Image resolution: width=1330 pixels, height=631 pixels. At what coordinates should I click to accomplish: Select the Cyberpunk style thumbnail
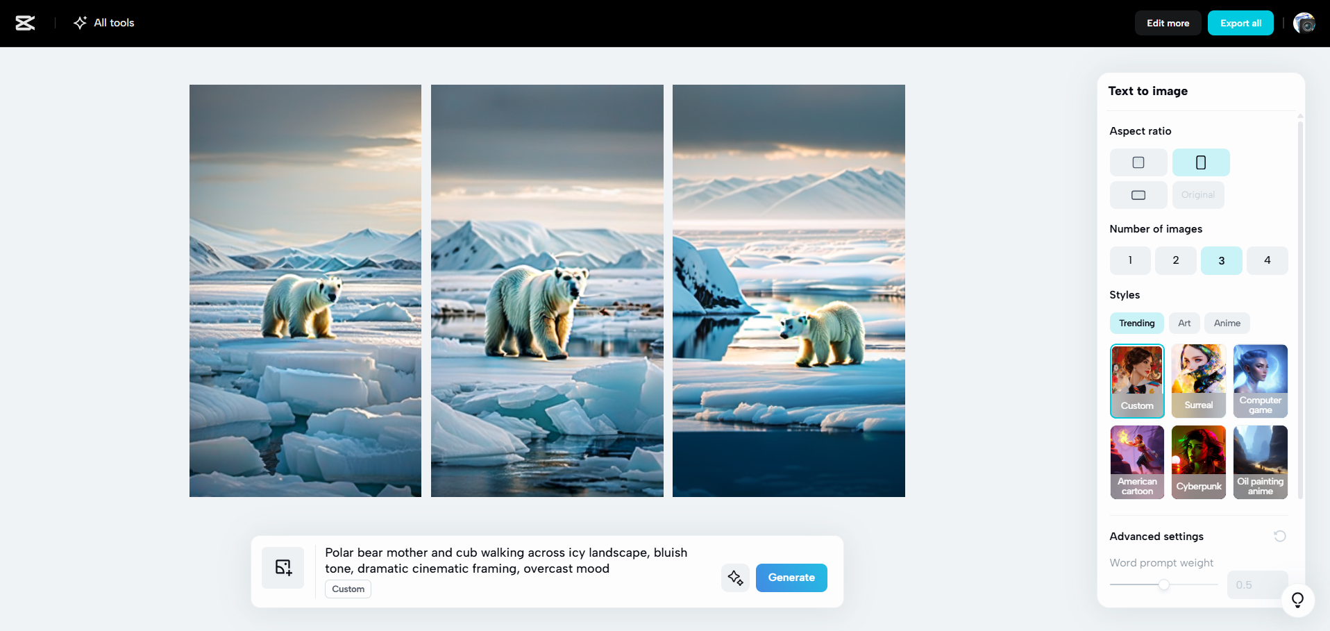pos(1198,462)
